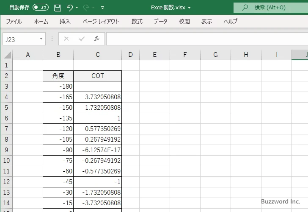This screenshot has height=212, width=308.
Task: Select column E header
Action: 154,55
